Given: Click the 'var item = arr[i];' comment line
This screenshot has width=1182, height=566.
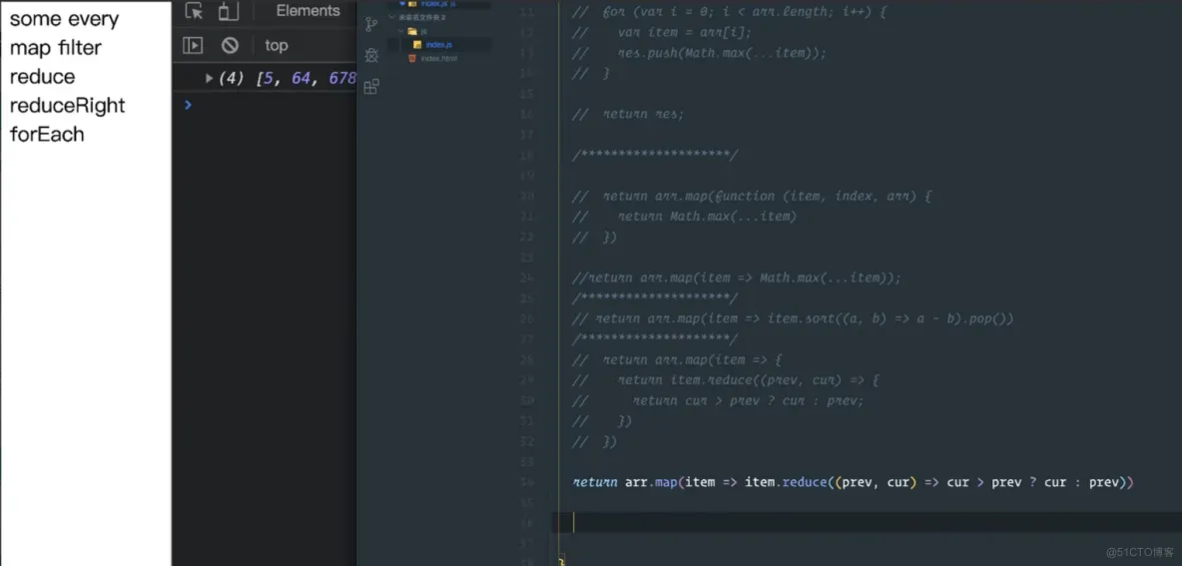Looking at the screenshot, I should click(663, 32).
